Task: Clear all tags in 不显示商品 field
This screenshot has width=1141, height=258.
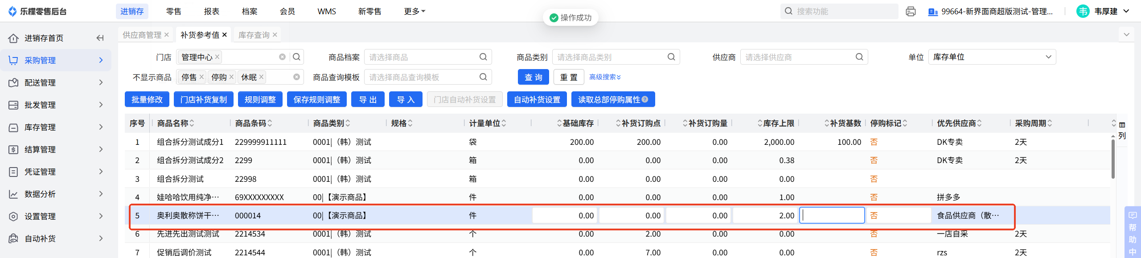Action: click(296, 77)
